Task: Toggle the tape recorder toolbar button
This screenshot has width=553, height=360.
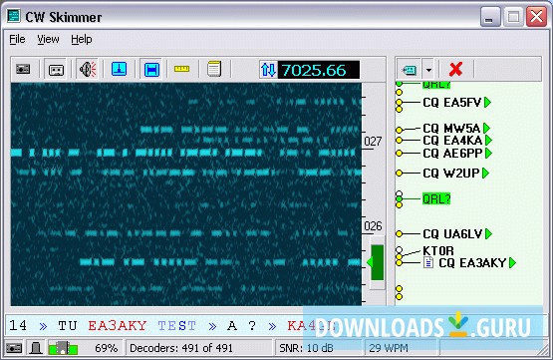Action: [x=56, y=69]
